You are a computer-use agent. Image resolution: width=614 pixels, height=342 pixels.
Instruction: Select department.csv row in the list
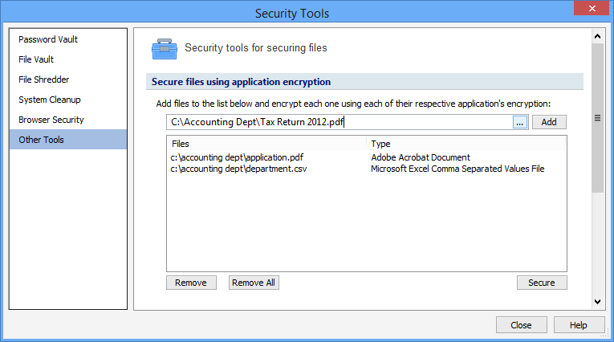coord(367,169)
